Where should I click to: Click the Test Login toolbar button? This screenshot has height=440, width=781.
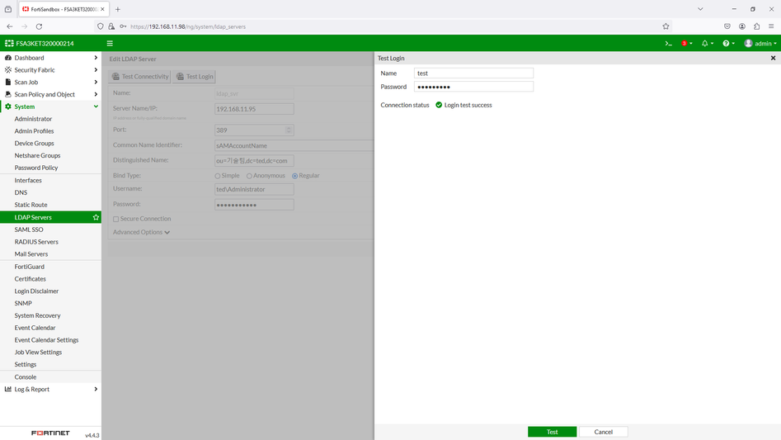click(195, 77)
